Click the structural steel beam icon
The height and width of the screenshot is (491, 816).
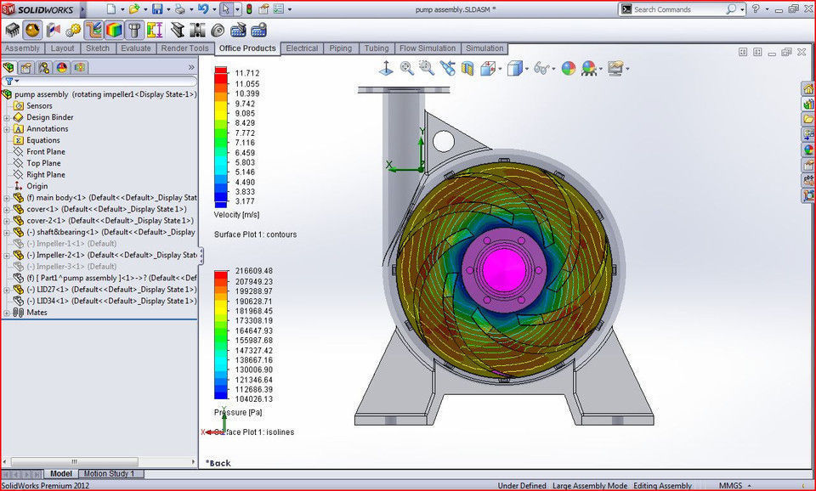177,31
